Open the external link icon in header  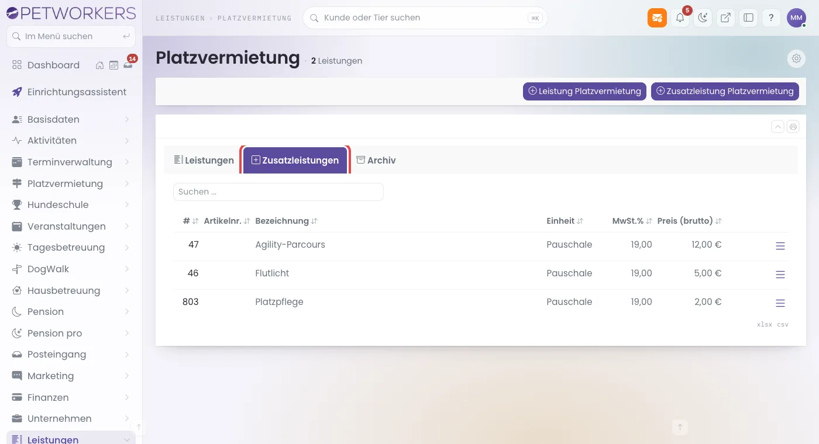(725, 18)
